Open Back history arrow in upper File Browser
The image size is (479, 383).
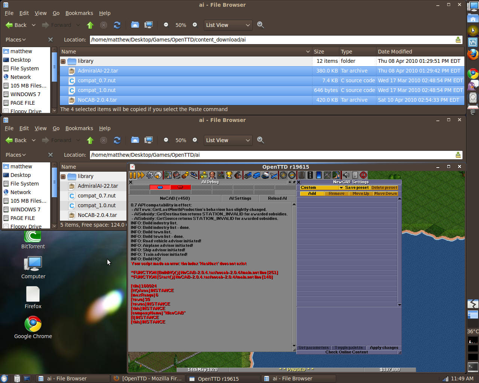(33, 25)
